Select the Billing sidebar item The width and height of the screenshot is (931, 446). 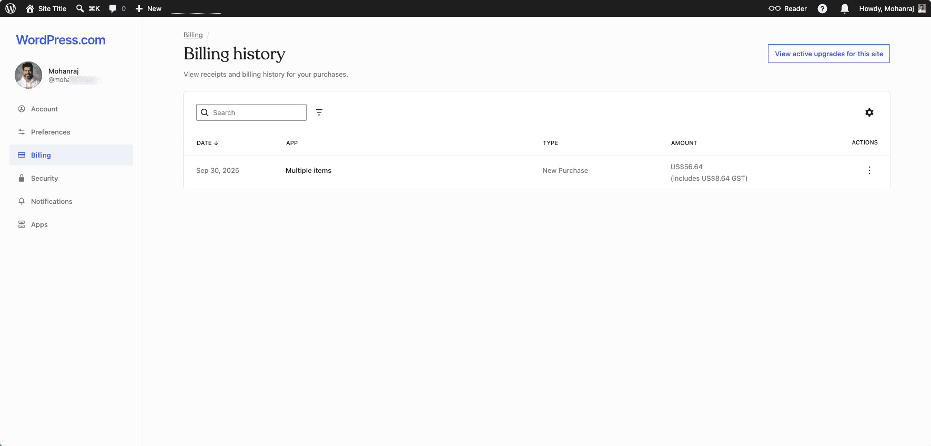point(72,155)
